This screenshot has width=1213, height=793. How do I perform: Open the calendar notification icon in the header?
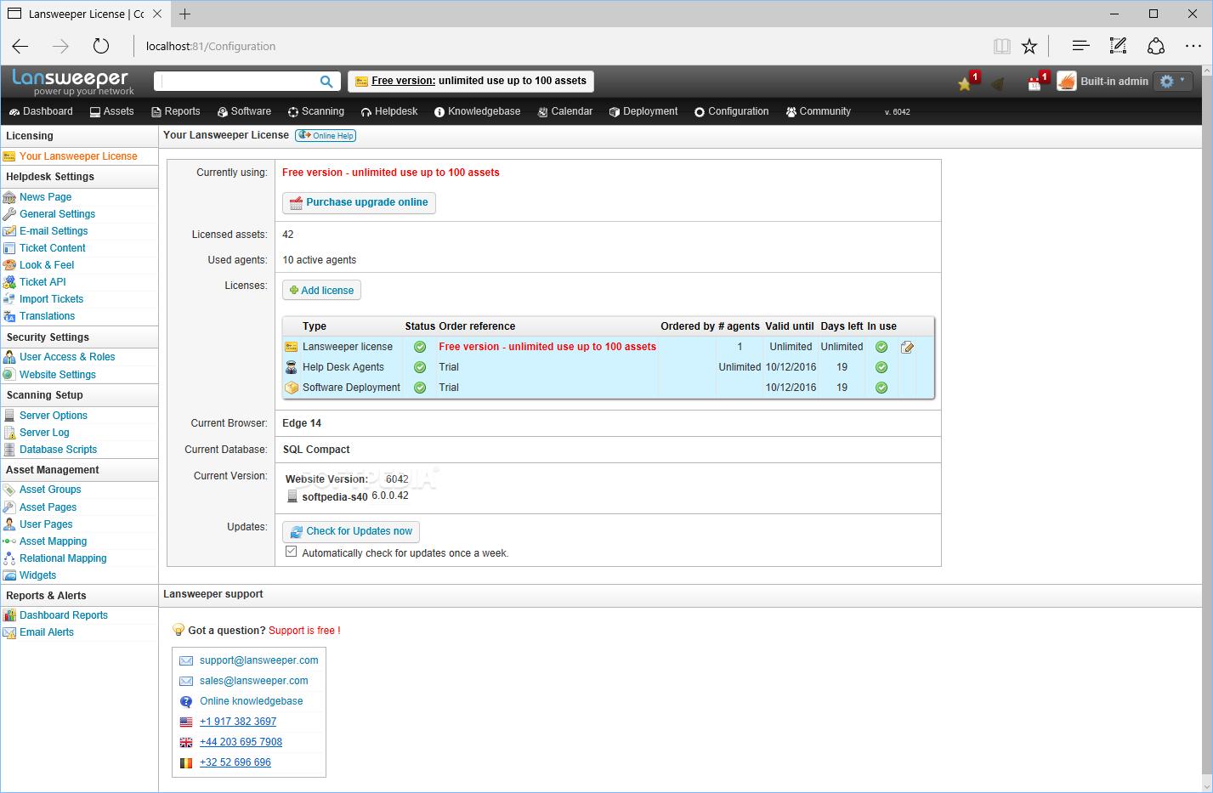point(1034,83)
